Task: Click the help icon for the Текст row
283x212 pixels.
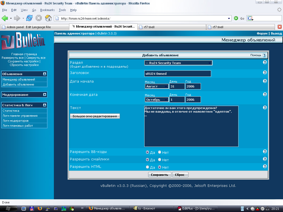Action: pos(265,108)
